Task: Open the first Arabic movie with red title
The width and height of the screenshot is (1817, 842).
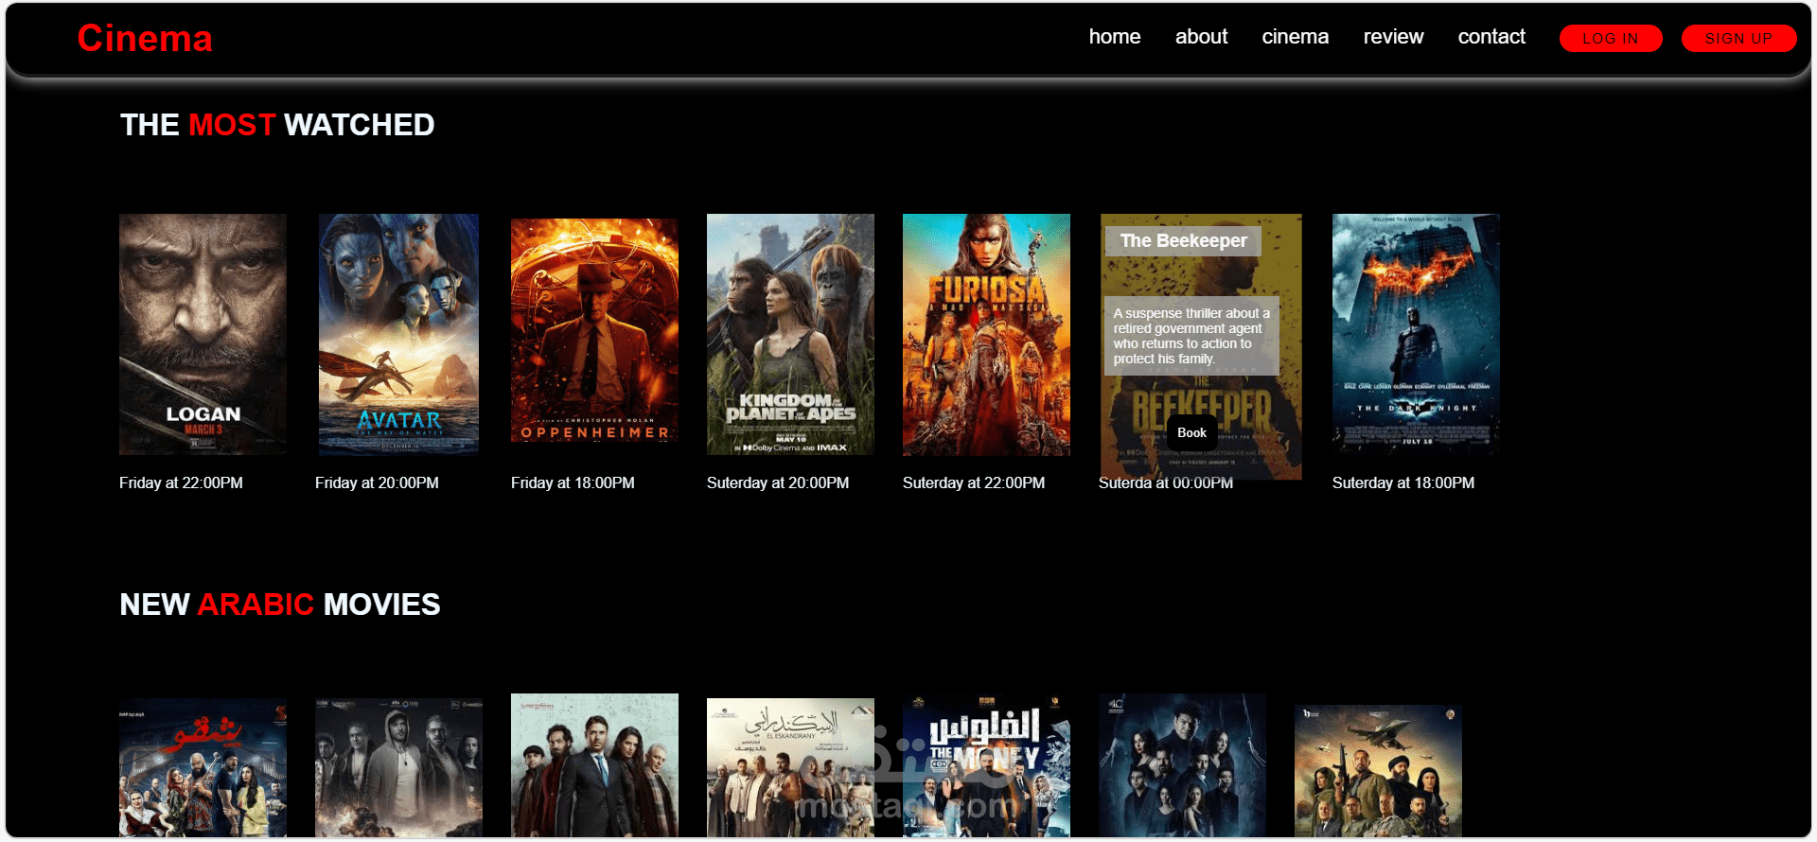Action: (203, 767)
